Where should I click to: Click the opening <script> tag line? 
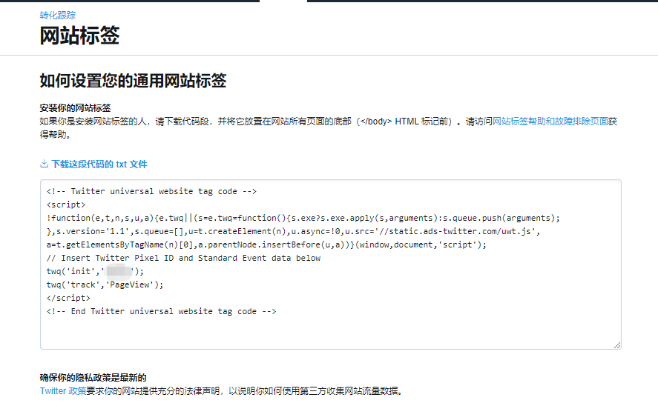pos(66,205)
